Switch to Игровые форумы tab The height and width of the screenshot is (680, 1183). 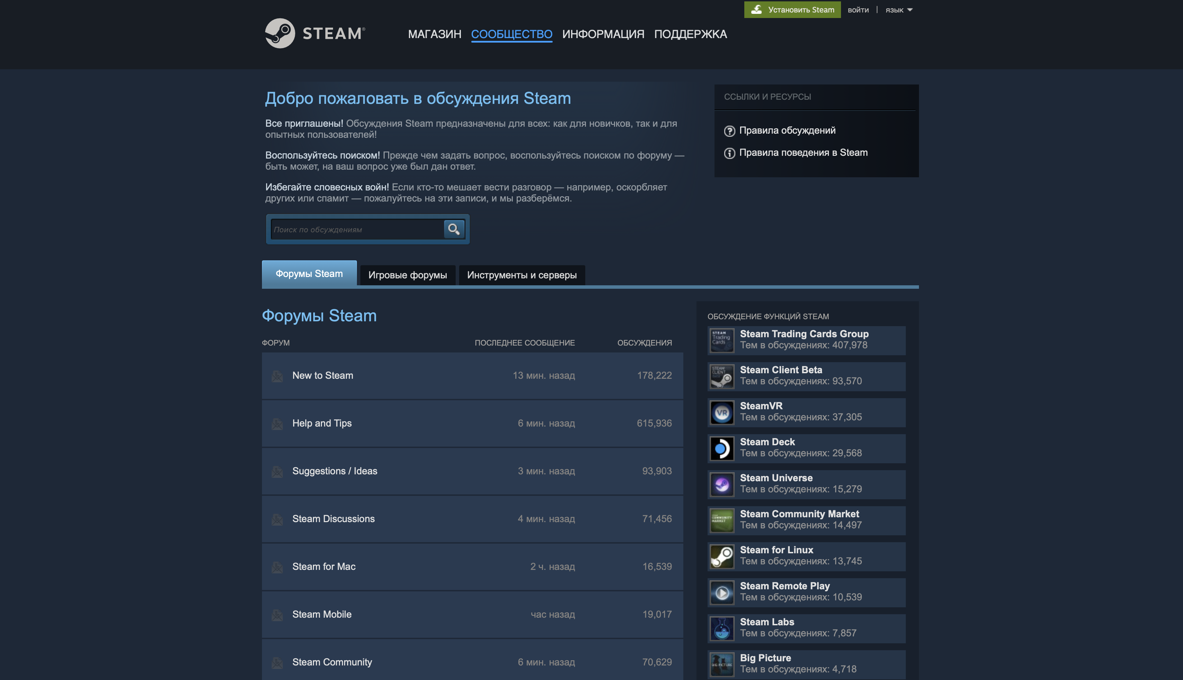pos(408,275)
